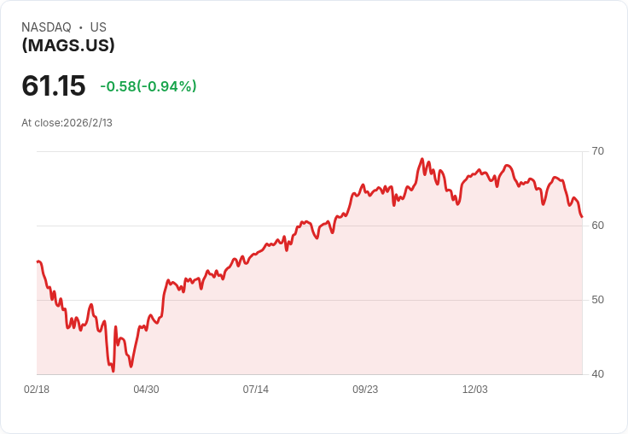This screenshot has width=628, height=434.
Task: Click the US market label
Action: click(x=98, y=27)
